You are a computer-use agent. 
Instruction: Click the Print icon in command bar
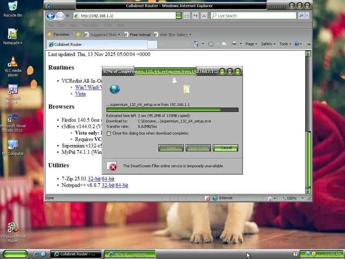coord(234,44)
